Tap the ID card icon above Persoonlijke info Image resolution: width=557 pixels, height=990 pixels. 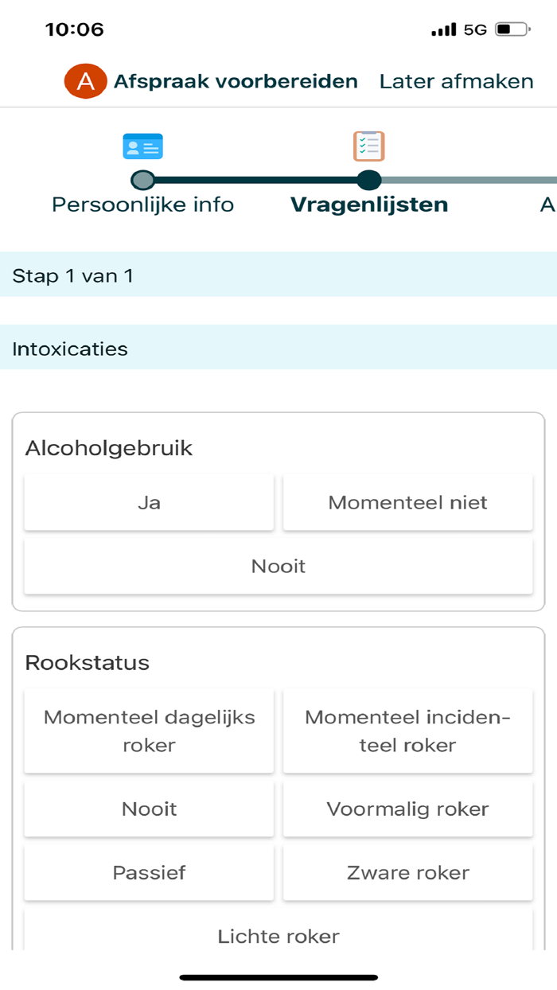[143, 146]
